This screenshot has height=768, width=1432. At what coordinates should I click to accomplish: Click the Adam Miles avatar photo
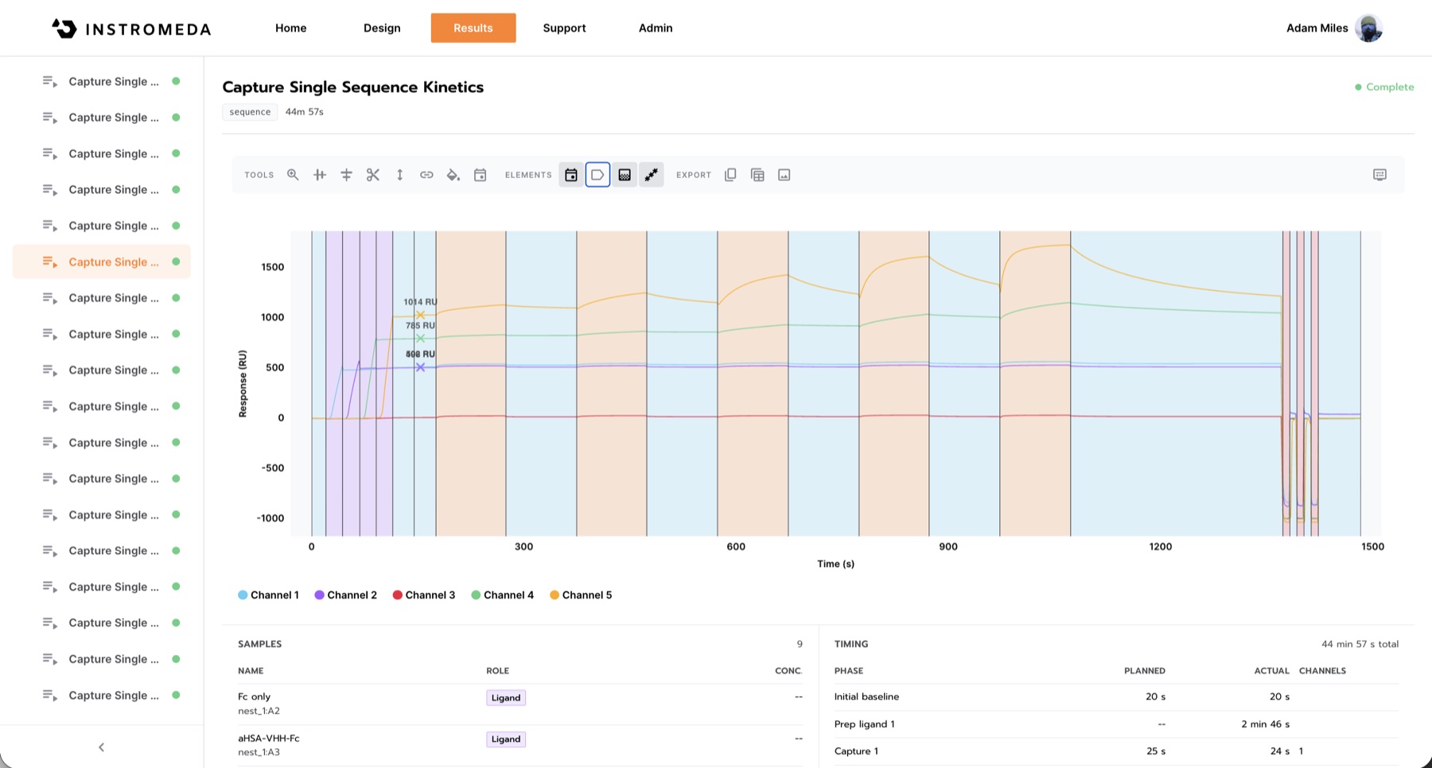[1369, 28]
